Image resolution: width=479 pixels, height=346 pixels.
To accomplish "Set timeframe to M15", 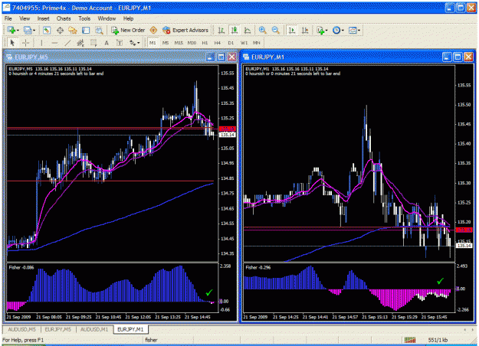I will click(179, 43).
